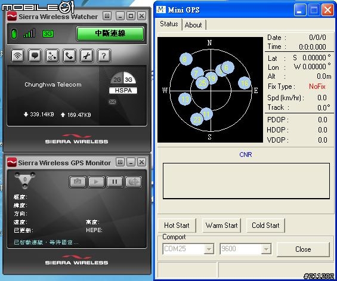Click satellite 7 in the sky plot
337x281 pixels.
point(196,72)
